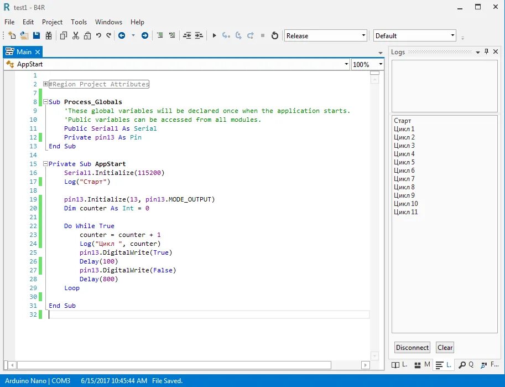Viewport: 505px width, 387px height.
Task: Click the Undo arrow icon
Action: tap(98, 35)
